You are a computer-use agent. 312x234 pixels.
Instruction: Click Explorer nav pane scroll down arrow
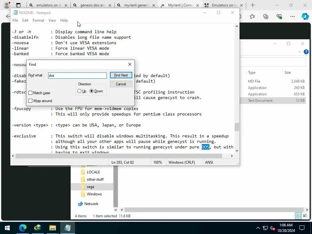(115, 210)
